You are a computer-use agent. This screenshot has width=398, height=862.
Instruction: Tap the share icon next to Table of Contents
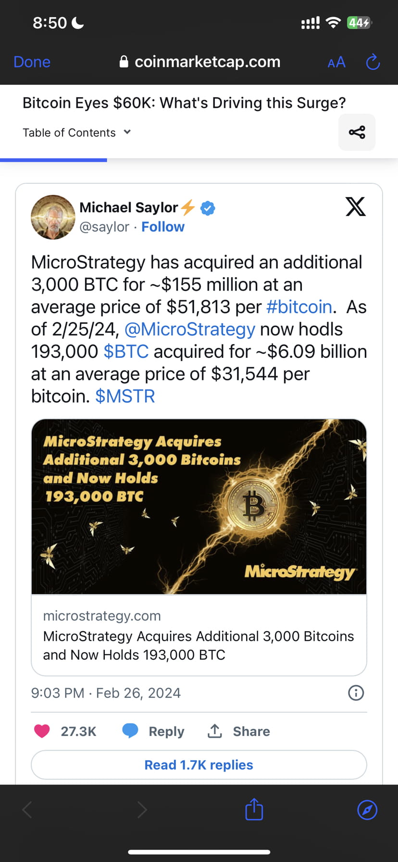[357, 132]
